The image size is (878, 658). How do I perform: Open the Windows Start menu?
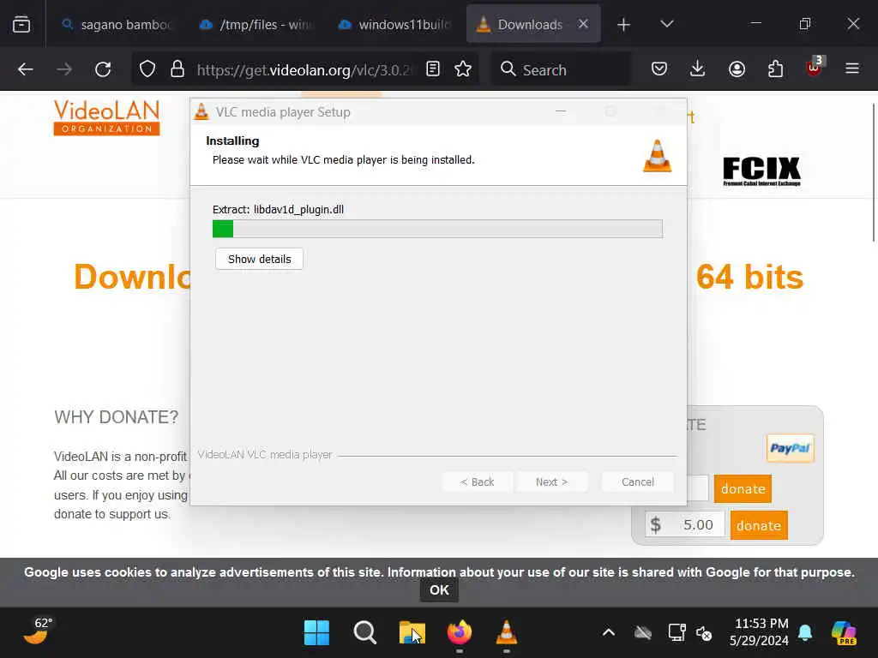click(x=316, y=633)
